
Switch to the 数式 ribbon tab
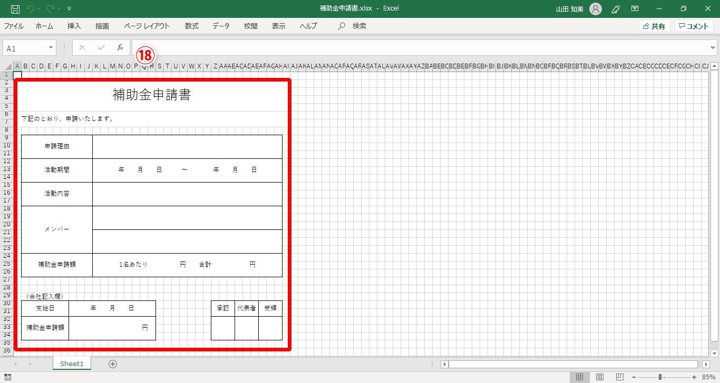pyautogui.click(x=192, y=26)
